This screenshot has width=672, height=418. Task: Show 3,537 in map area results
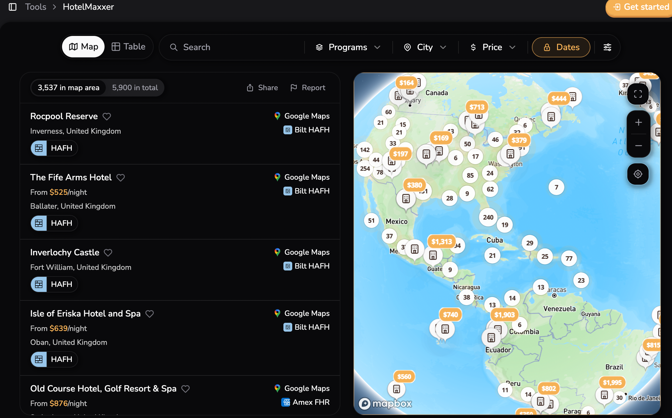click(68, 88)
